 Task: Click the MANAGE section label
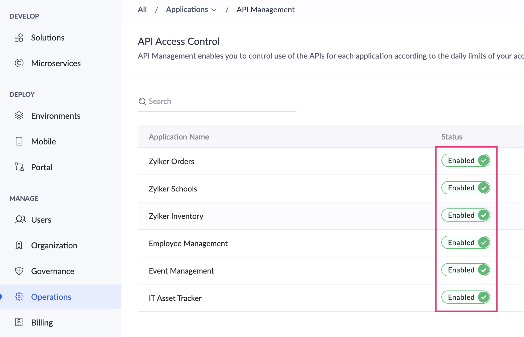tap(24, 198)
